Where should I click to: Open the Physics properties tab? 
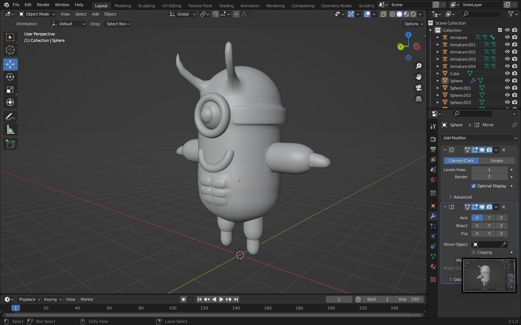click(x=433, y=236)
